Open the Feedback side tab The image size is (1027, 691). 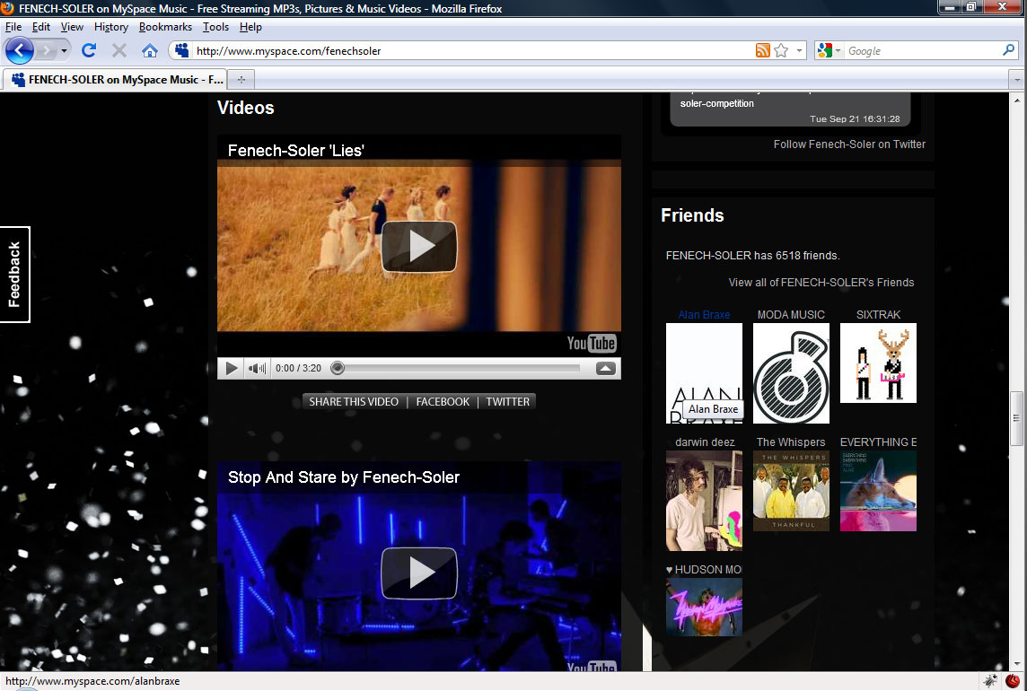click(x=14, y=275)
